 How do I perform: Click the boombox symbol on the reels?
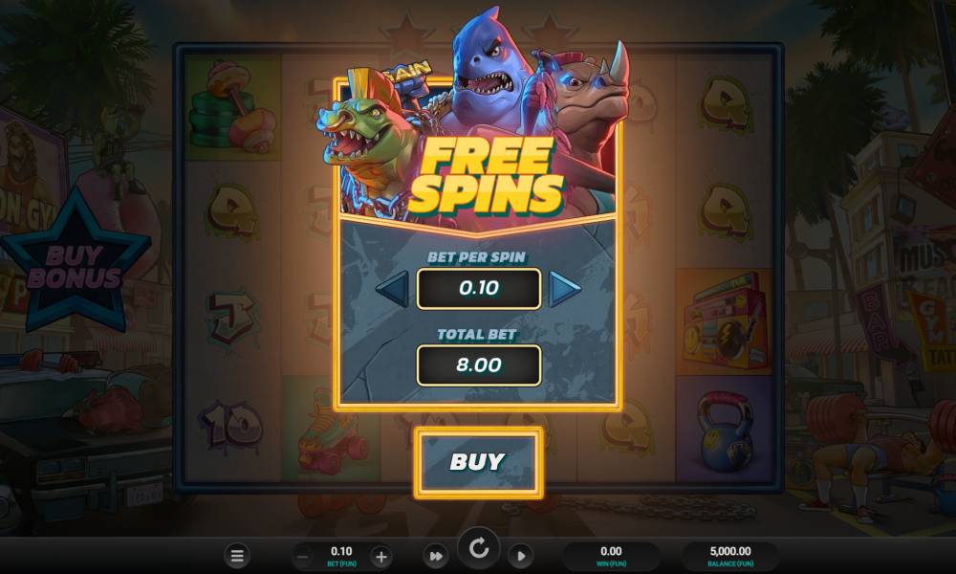pyautogui.click(x=724, y=320)
